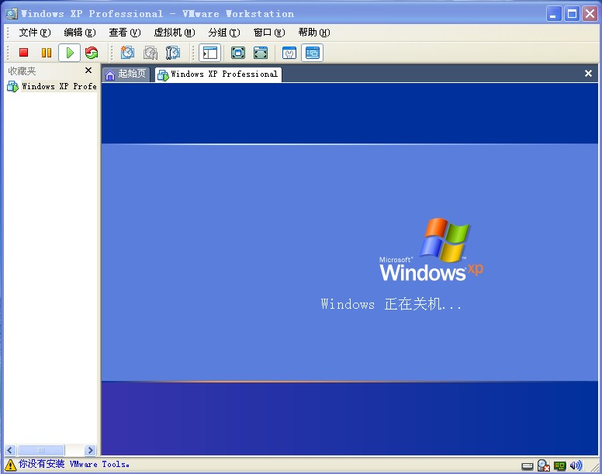Click the sound device icon in status bar
602x474 pixels.
click(576, 465)
